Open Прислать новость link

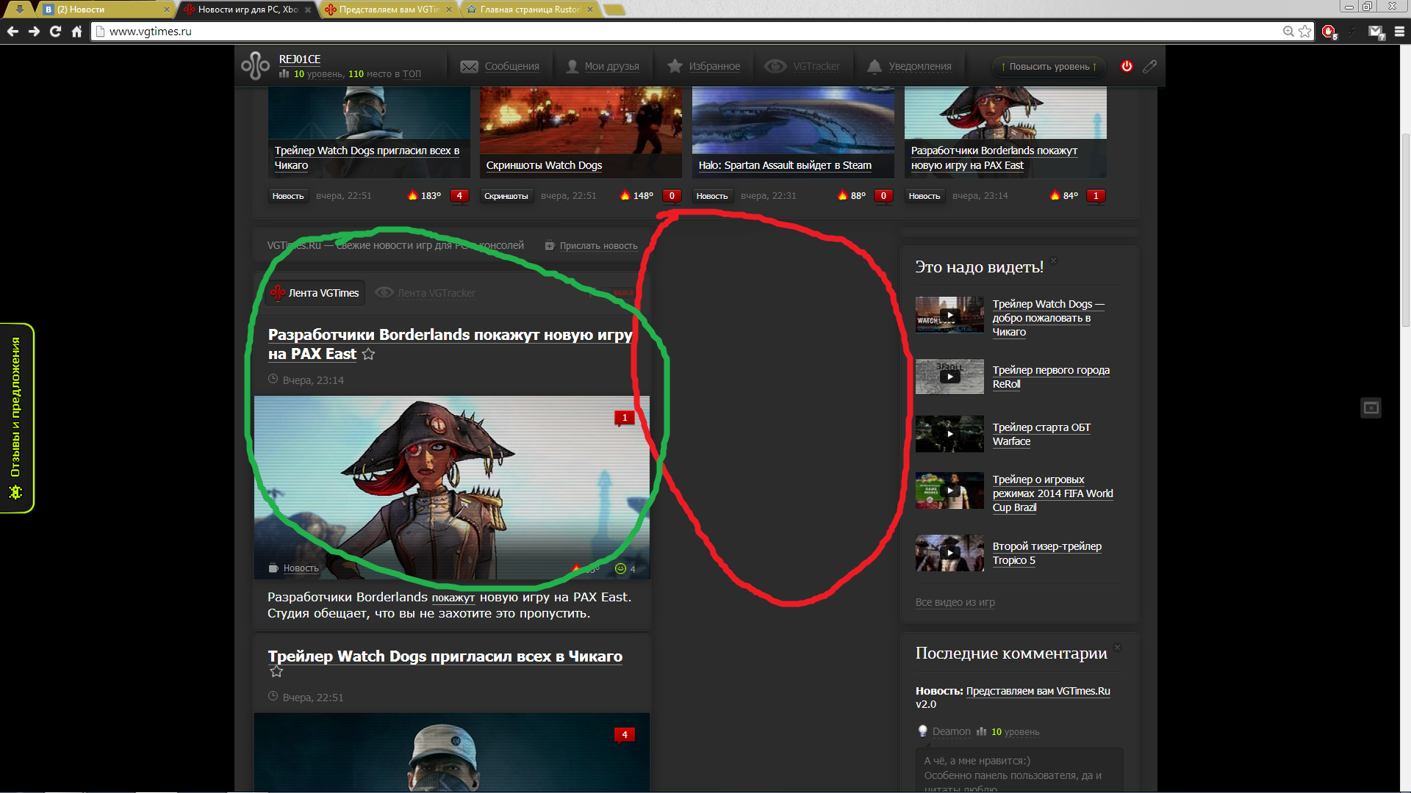click(597, 246)
